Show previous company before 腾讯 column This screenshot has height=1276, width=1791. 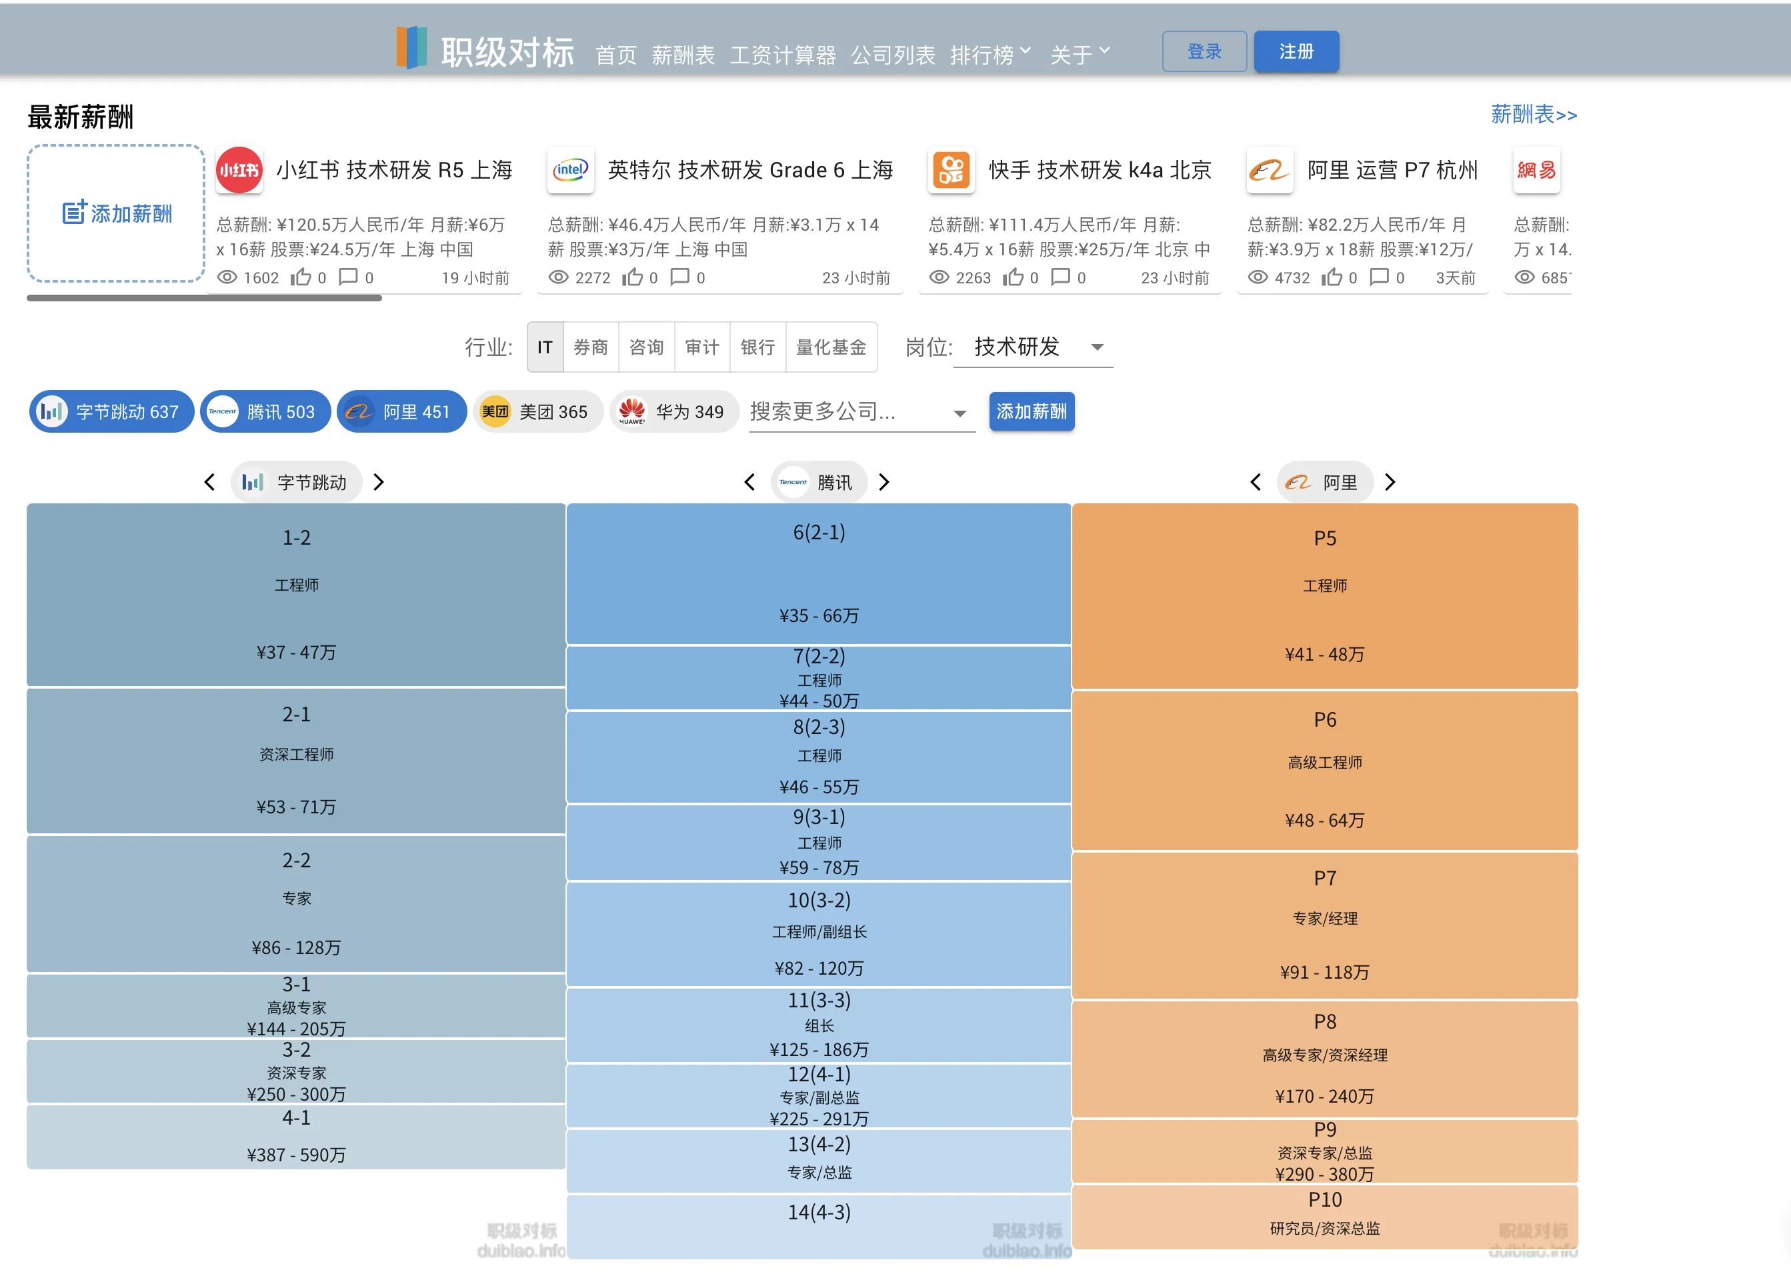coord(749,481)
